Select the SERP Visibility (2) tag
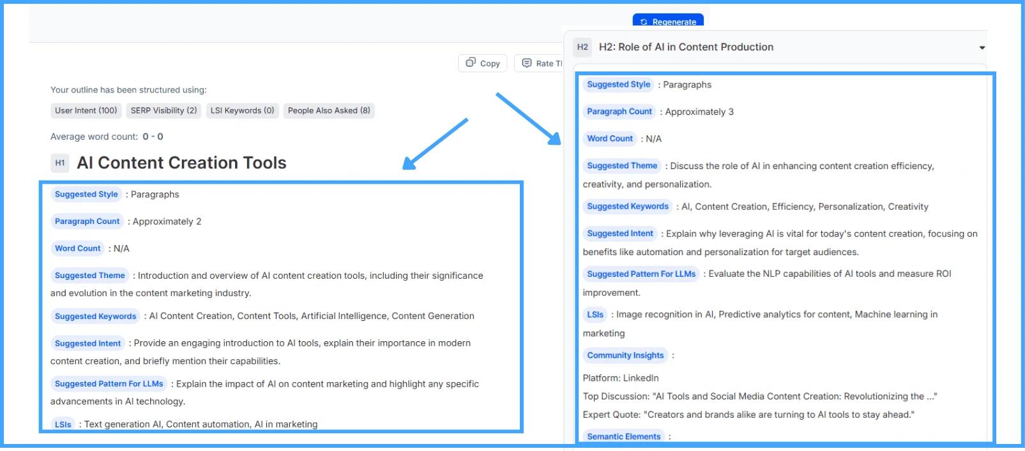Image resolution: width=1025 pixels, height=451 pixels. pos(163,110)
